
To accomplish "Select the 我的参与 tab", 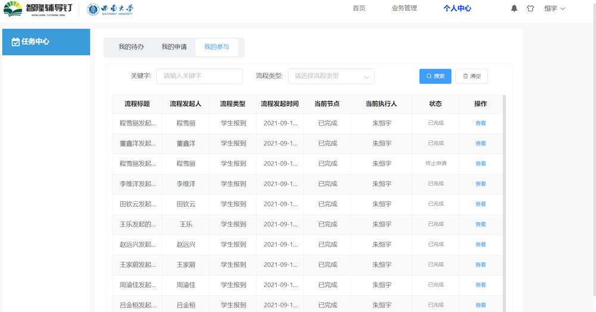I will [216, 47].
